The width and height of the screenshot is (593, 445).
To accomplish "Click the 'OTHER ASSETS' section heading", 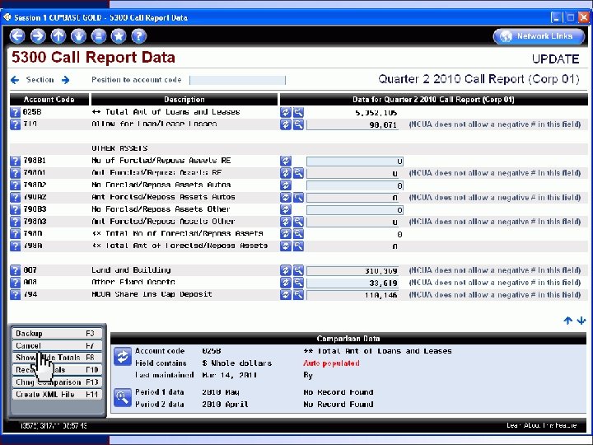I will (119, 148).
